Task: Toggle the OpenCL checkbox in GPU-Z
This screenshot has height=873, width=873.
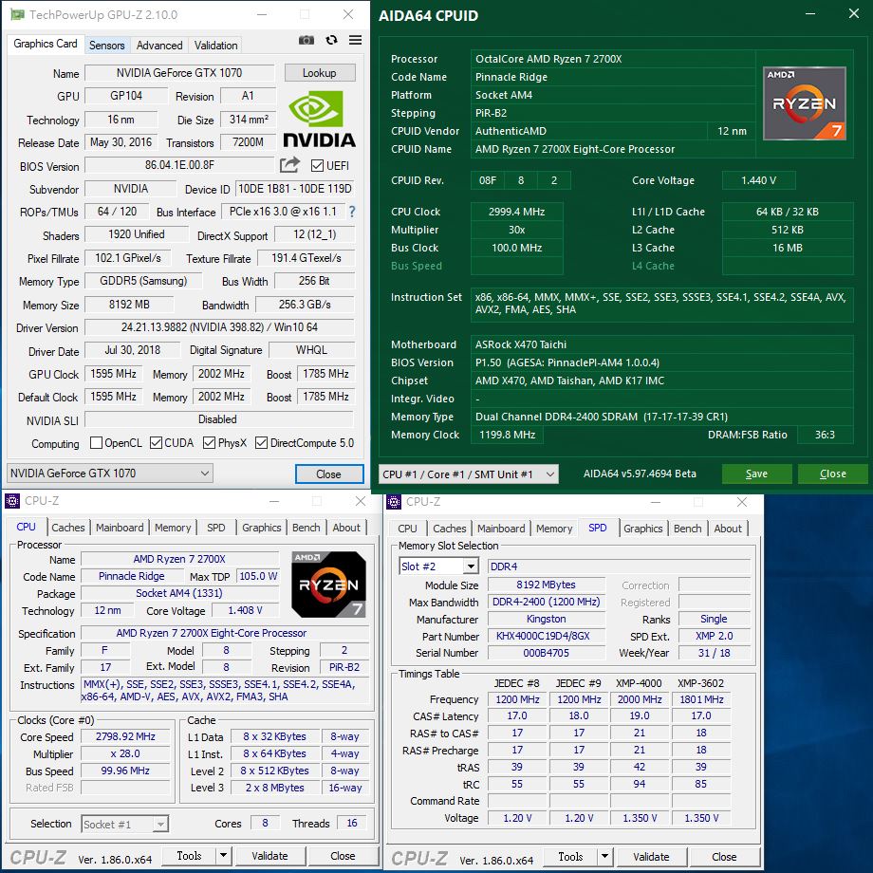Action: click(x=94, y=442)
